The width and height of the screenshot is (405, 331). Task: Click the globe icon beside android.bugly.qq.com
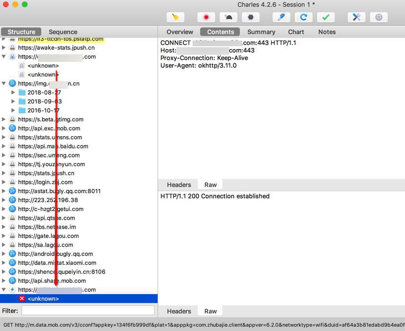(12, 254)
